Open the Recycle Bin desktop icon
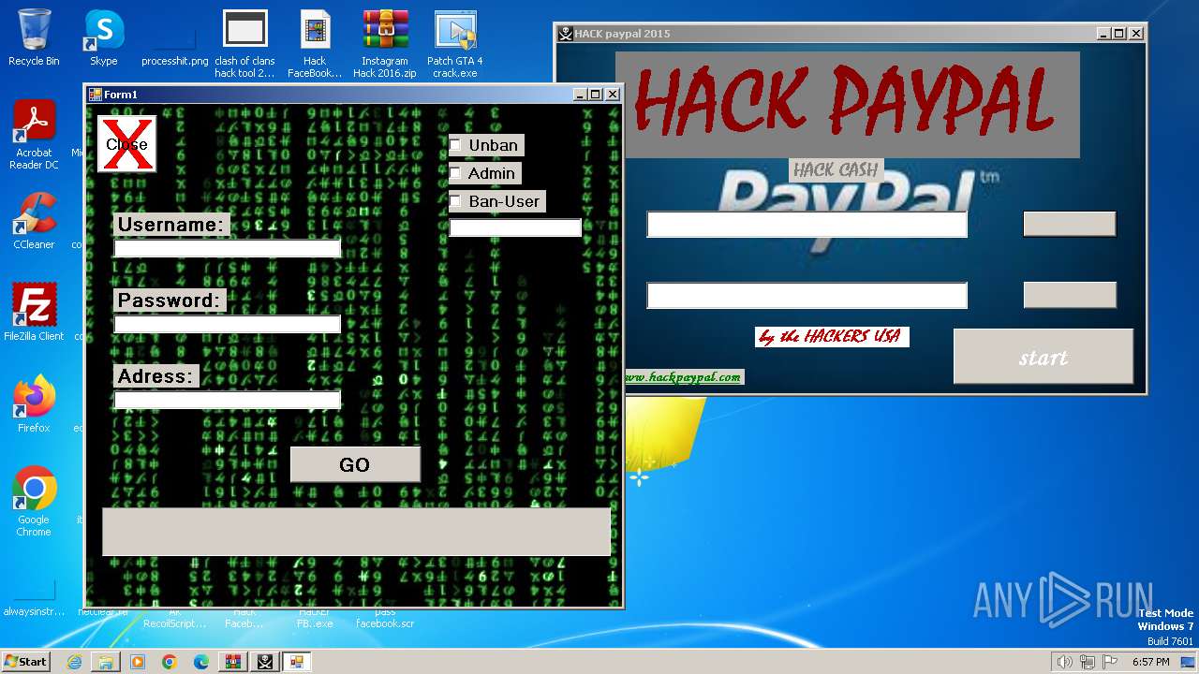 (34, 38)
